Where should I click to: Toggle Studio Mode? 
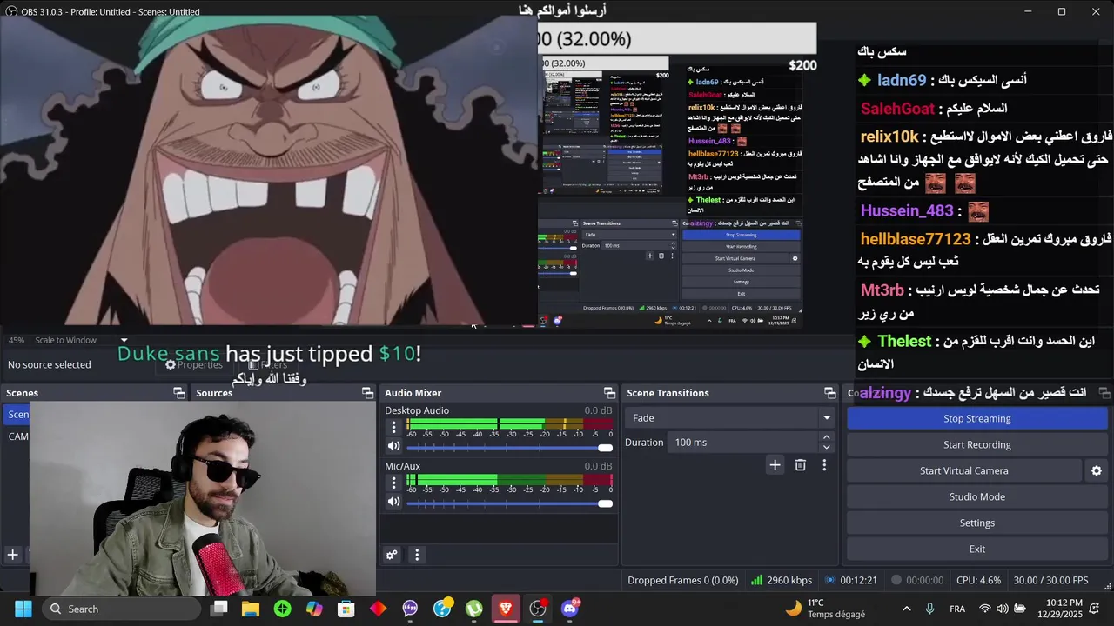(x=976, y=496)
